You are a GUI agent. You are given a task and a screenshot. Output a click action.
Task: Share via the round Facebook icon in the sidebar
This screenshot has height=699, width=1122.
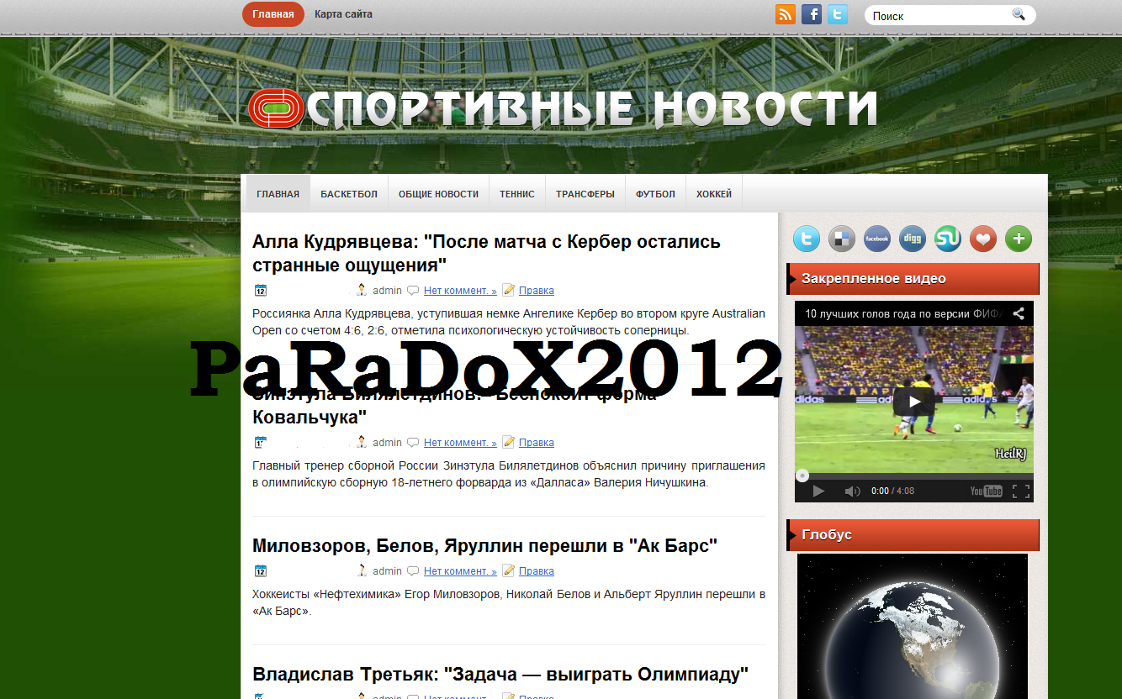point(877,239)
